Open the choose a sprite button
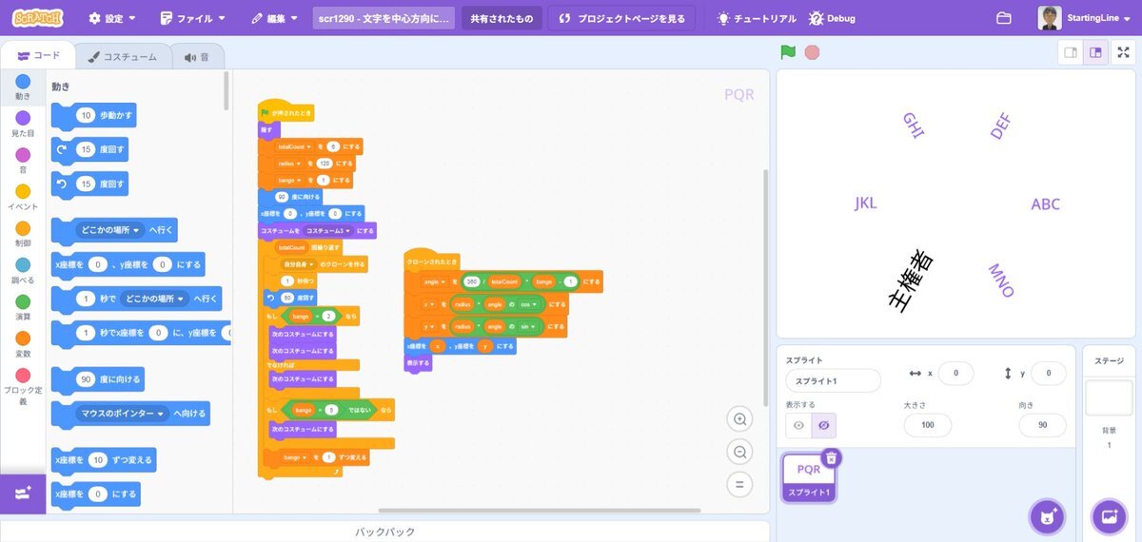Screen dimensions: 1142x542 click(1047, 517)
